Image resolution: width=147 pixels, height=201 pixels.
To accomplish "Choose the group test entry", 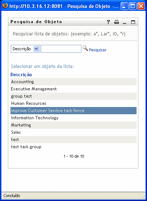I will pyautogui.click(x=73, y=96).
